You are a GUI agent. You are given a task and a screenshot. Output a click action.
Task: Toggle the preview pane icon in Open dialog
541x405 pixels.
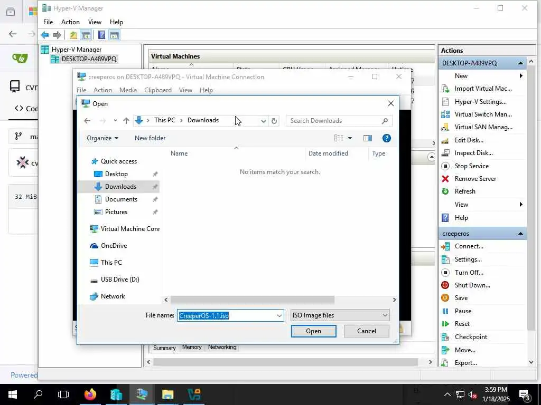368,138
